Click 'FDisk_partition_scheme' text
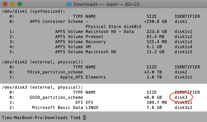Image resolution: width=207 pixels, height=122 pixels. [55, 72]
